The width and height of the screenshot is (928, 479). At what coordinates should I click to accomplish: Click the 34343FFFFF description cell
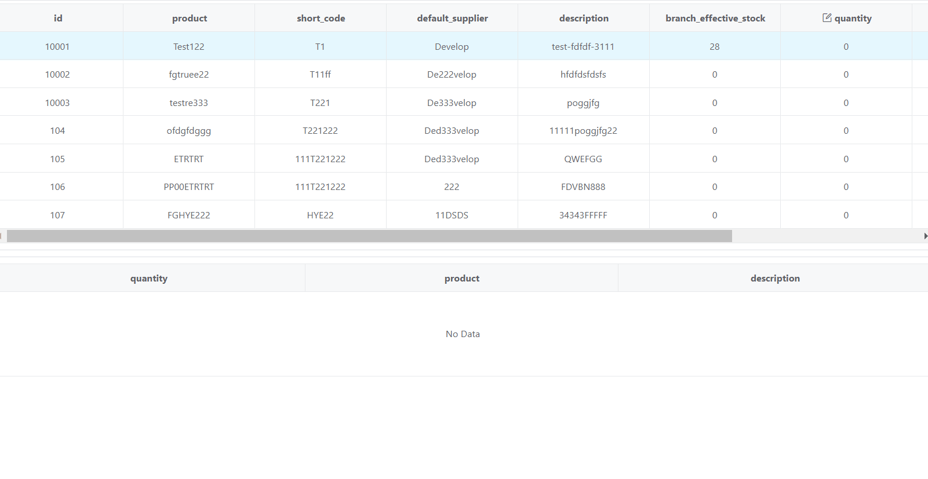click(583, 215)
